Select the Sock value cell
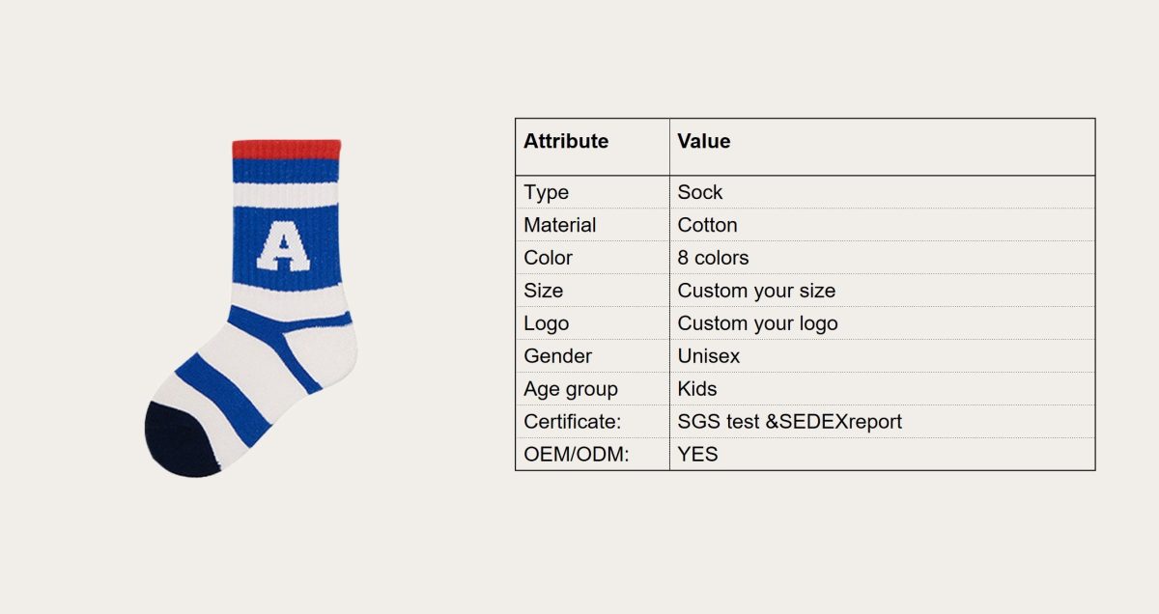 pos(700,192)
